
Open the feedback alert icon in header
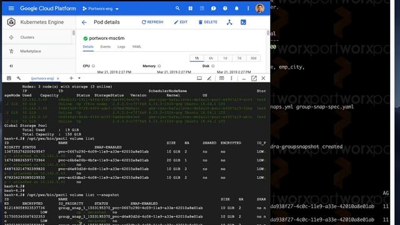(214, 8)
